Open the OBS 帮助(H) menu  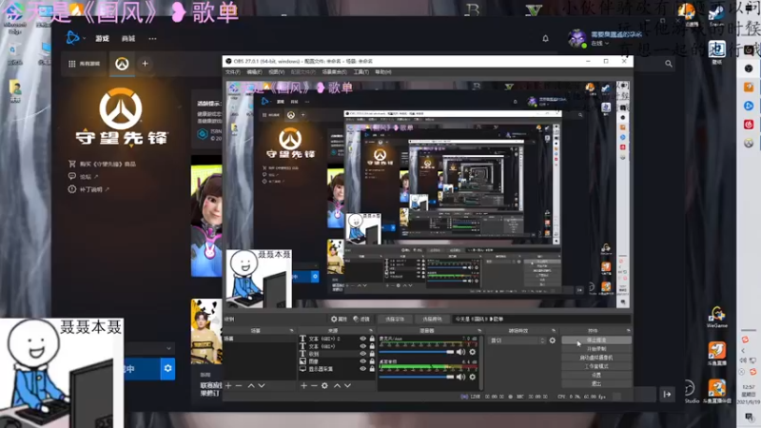(x=383, y=72)
